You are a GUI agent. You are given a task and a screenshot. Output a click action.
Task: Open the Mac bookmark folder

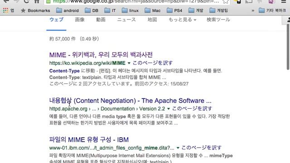pos(153,10)
